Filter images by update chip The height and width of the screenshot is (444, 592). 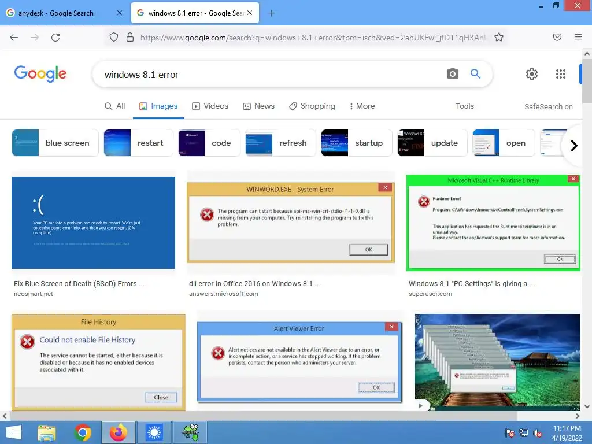(x=432, y=143)
